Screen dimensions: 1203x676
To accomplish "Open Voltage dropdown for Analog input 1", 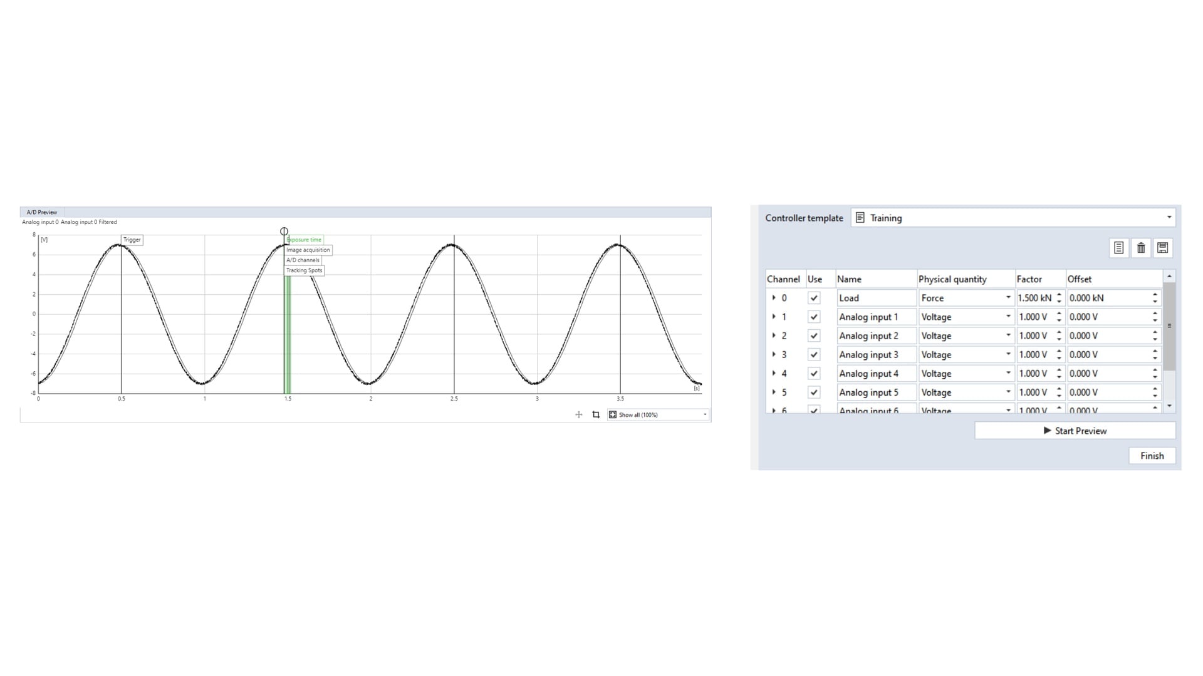I will [x=966, y=317].
